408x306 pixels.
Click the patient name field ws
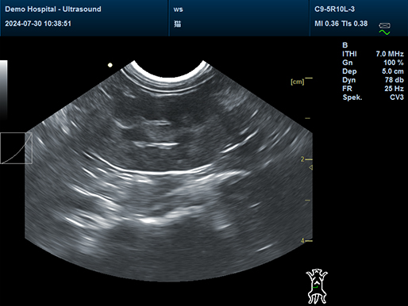coord(178,10)
